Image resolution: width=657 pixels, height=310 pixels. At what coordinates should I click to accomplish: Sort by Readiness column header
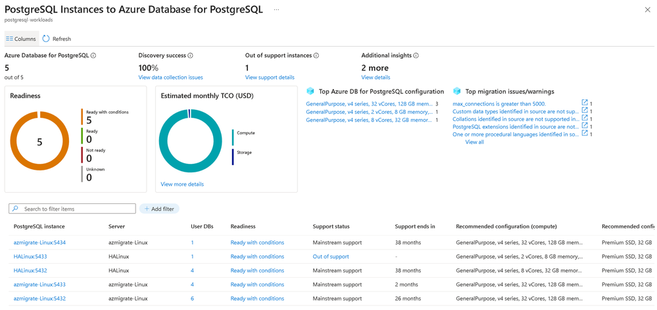point(243,226)
